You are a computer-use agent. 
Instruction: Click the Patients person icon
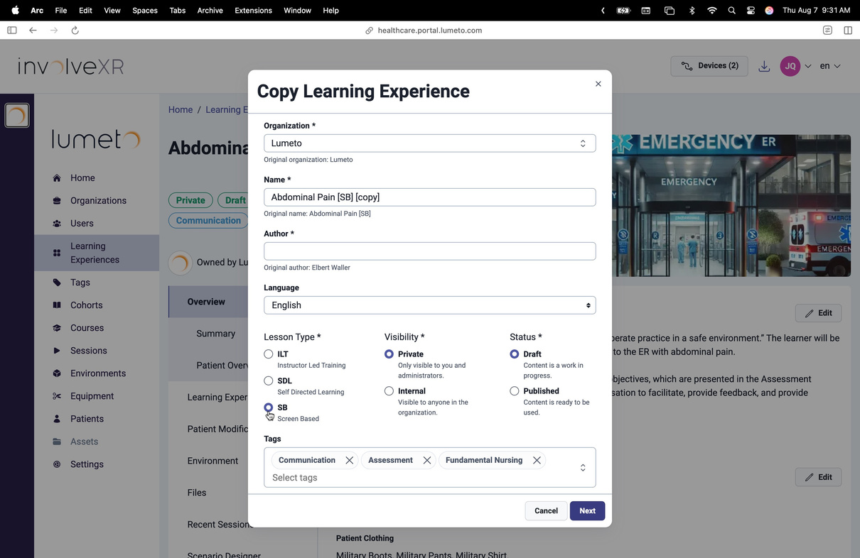click(57, 419)
